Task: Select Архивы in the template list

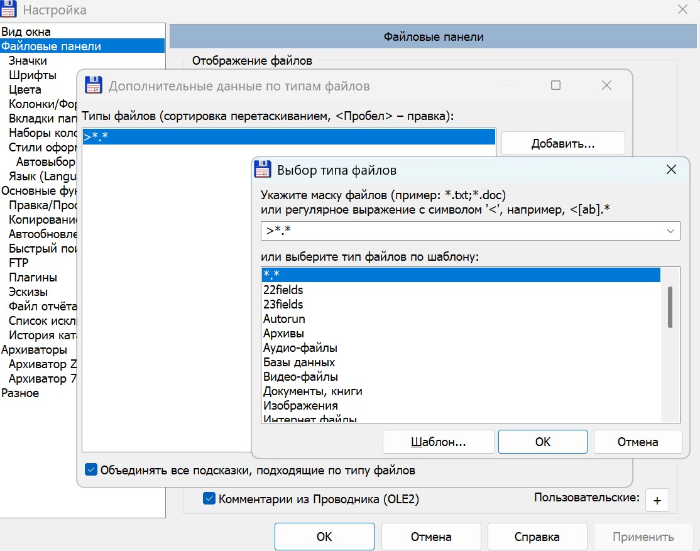Action: (283, 333)
